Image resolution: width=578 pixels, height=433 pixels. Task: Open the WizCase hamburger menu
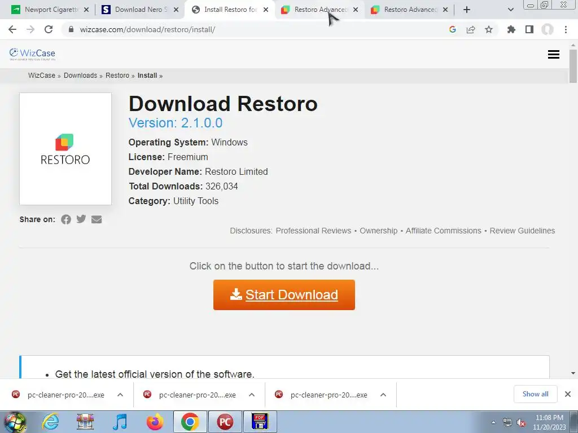554,55
